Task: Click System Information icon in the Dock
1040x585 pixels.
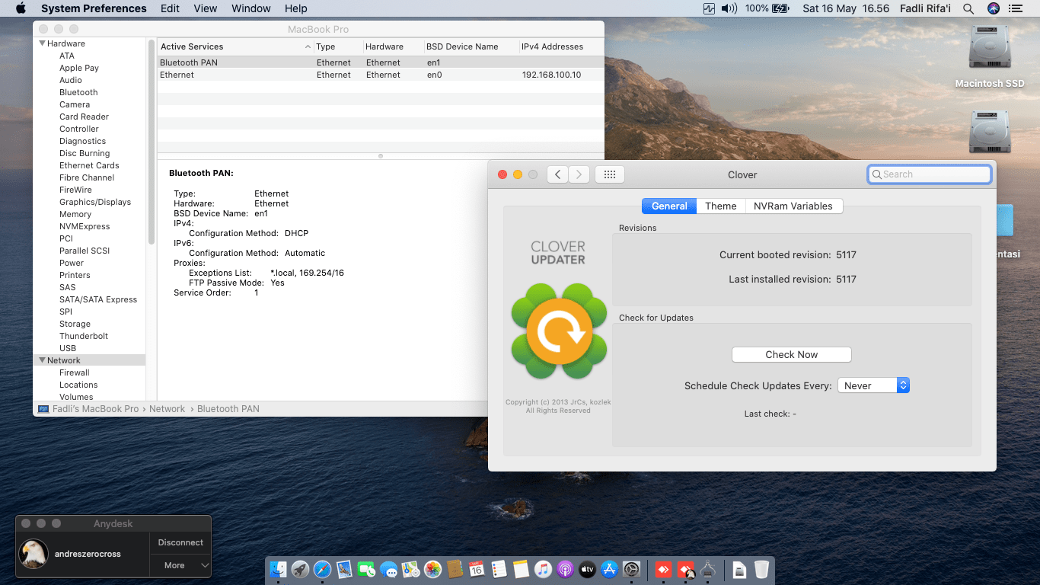Action: 708,569
